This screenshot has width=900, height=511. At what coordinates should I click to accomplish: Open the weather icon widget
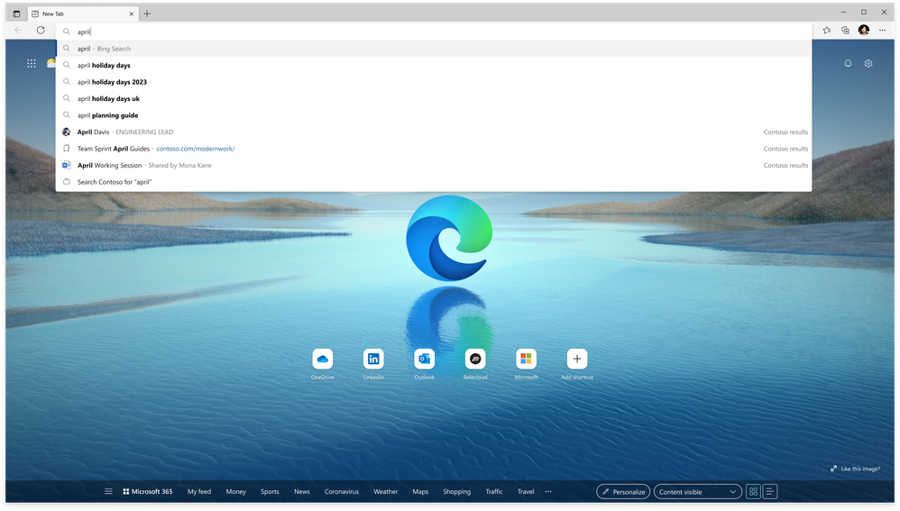[x=51, y=64]
